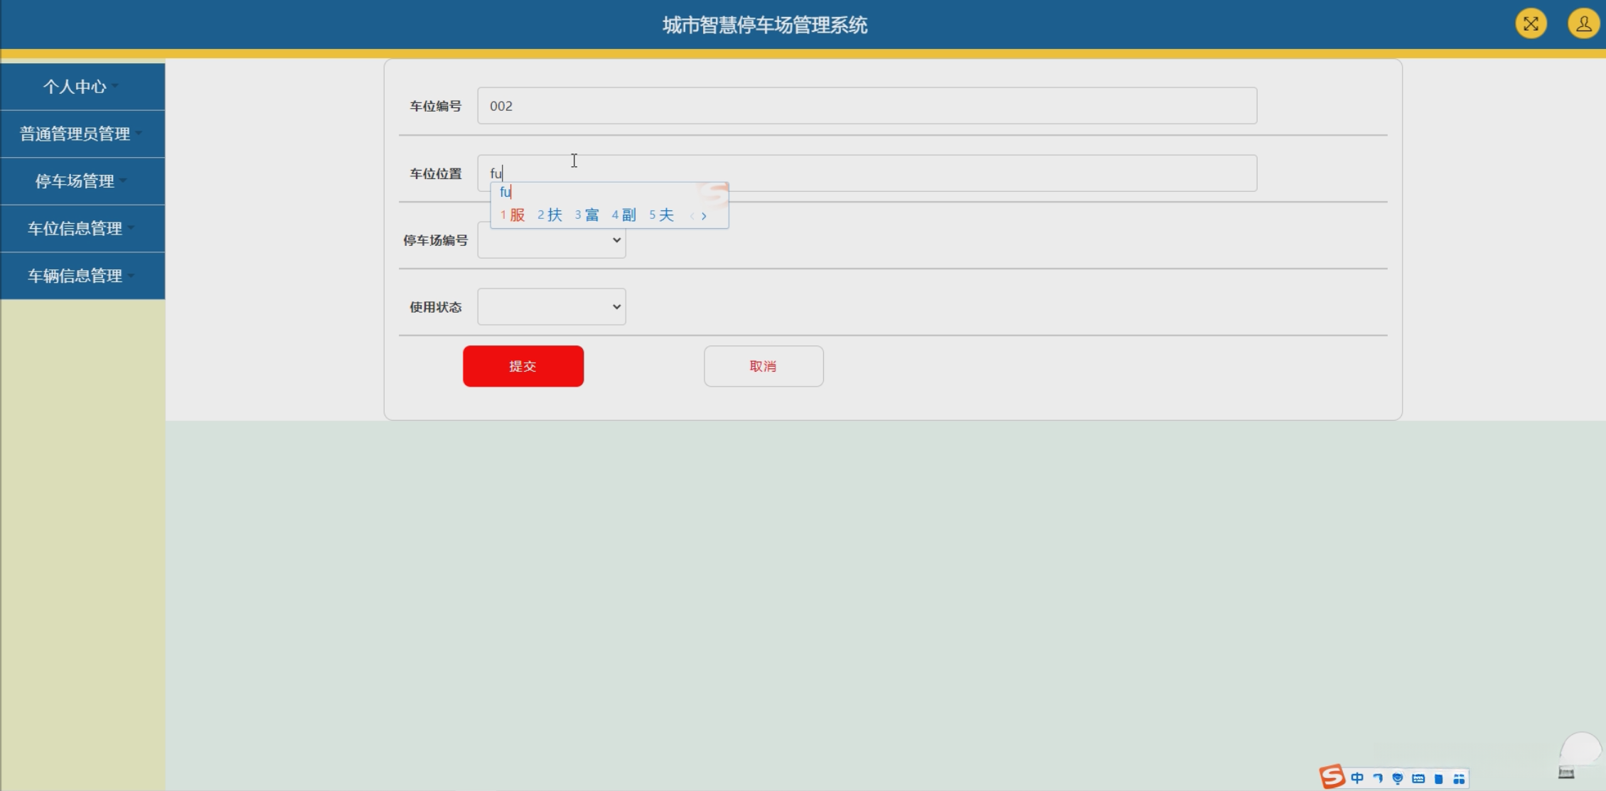
Task: Click the Sogou S logo on IME bar
Action: tap(1332, 777)
